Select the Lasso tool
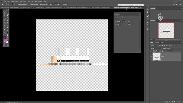183x103 pixels. coord(5,15)
